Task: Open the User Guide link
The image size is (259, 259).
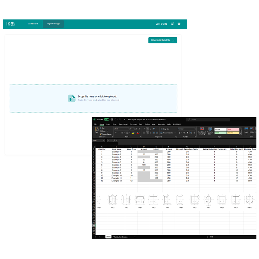Action: (161, 24)
